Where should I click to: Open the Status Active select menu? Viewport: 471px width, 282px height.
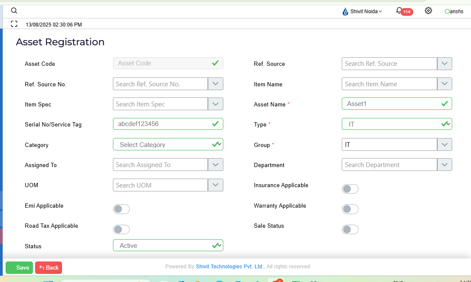tap(168, 246)
